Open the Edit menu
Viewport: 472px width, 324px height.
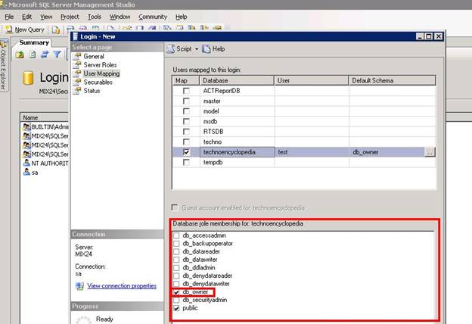[26, 17]
